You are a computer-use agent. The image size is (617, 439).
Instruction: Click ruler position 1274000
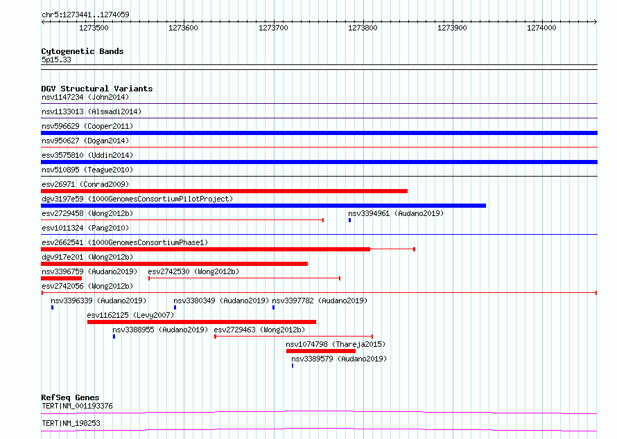(541, 28)
